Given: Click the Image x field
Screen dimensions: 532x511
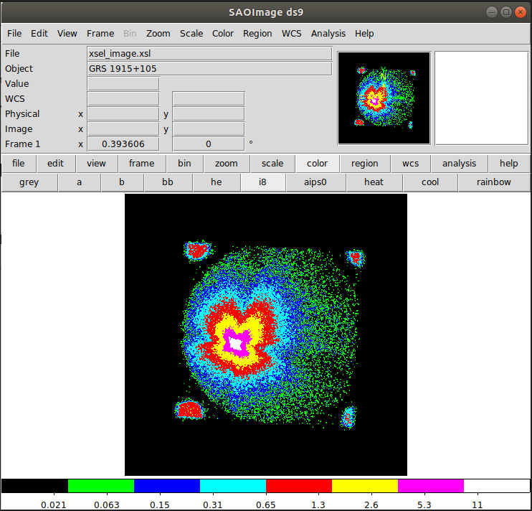Looking at the screenshot, I should coord(123,129).
